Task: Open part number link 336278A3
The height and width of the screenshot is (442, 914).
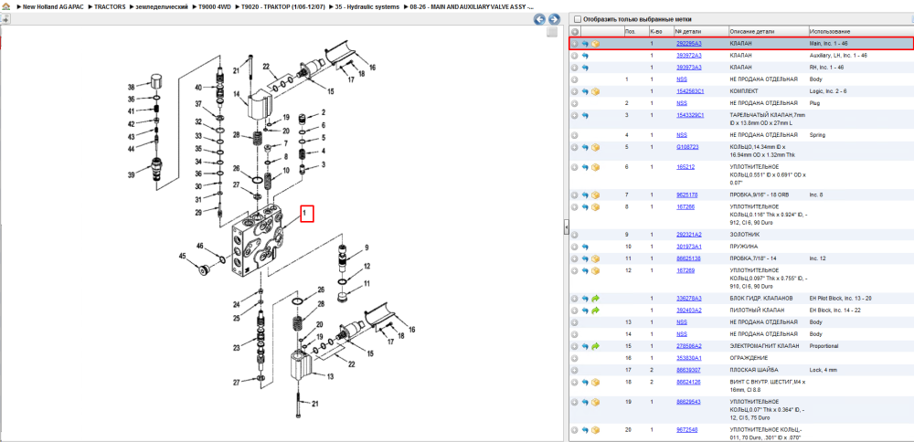Action: point(688,299)
